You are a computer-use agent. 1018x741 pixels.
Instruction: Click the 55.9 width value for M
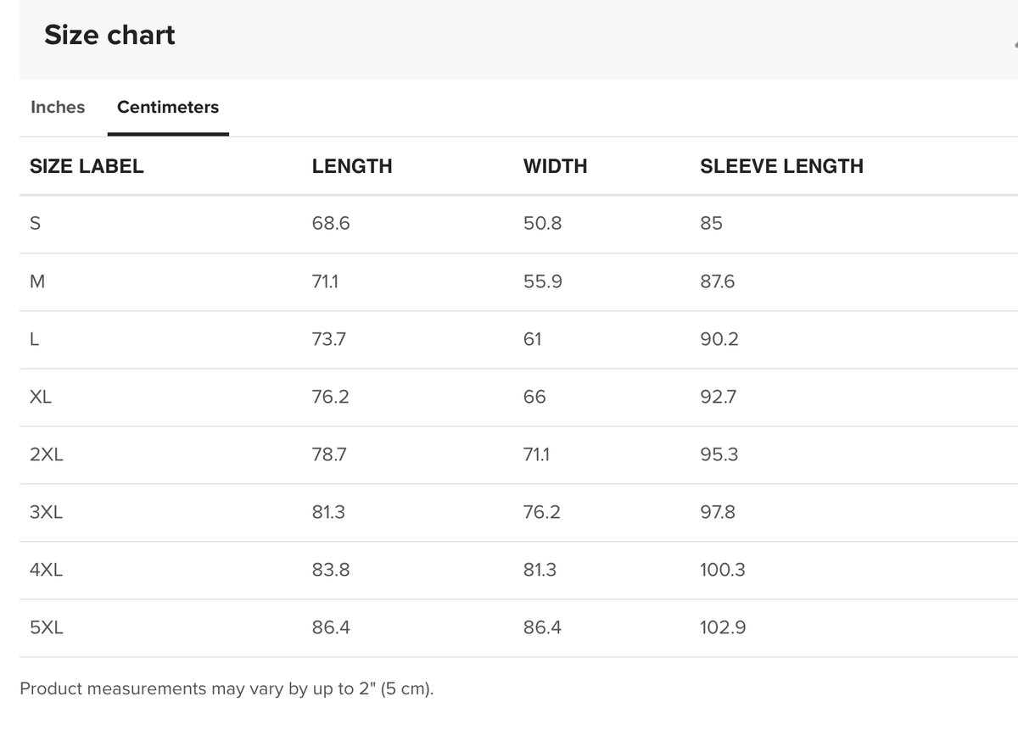[x=543, y=281]
